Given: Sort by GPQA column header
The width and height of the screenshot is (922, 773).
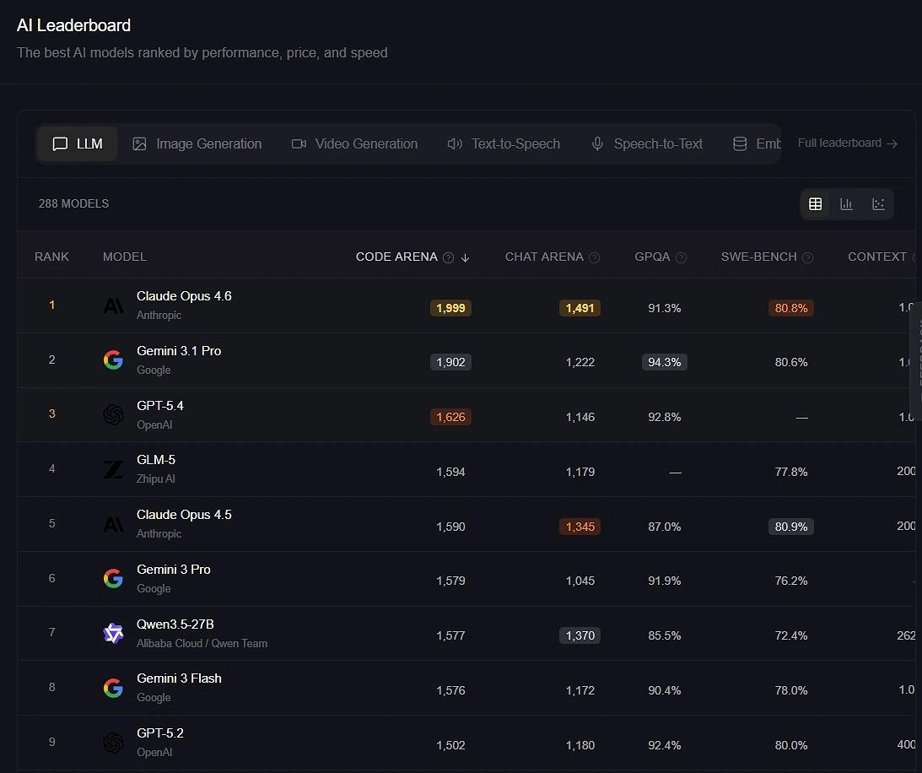Looking at the screenshot, I should coord(652,257).
